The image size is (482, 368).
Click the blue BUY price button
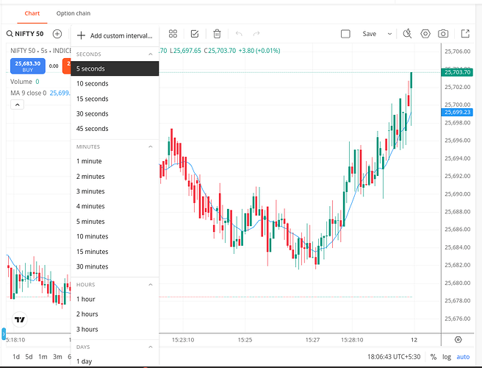point(28,66)
